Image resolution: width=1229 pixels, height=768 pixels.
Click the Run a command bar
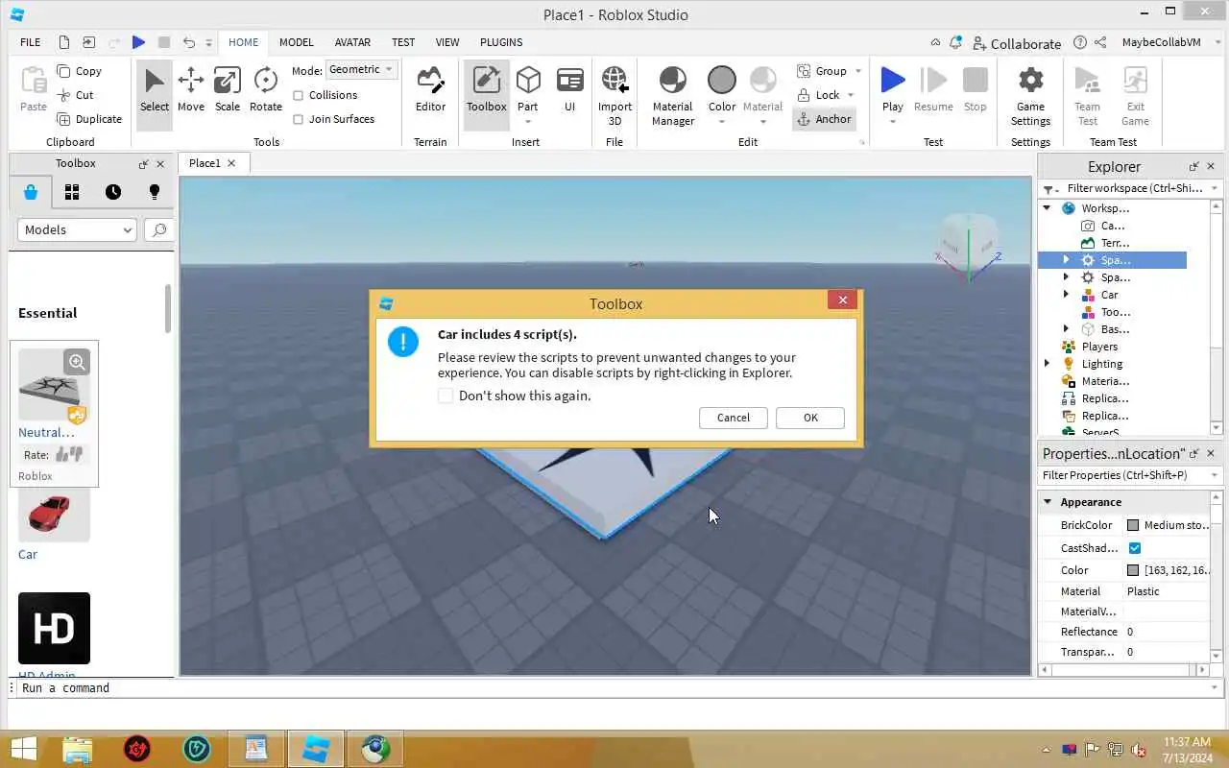(614, 688)
